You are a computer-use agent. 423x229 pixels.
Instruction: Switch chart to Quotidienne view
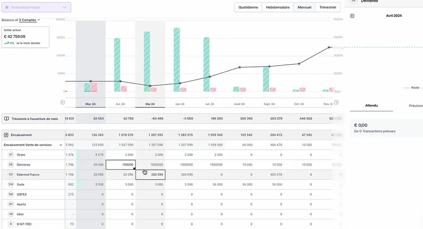click(249, 7)
